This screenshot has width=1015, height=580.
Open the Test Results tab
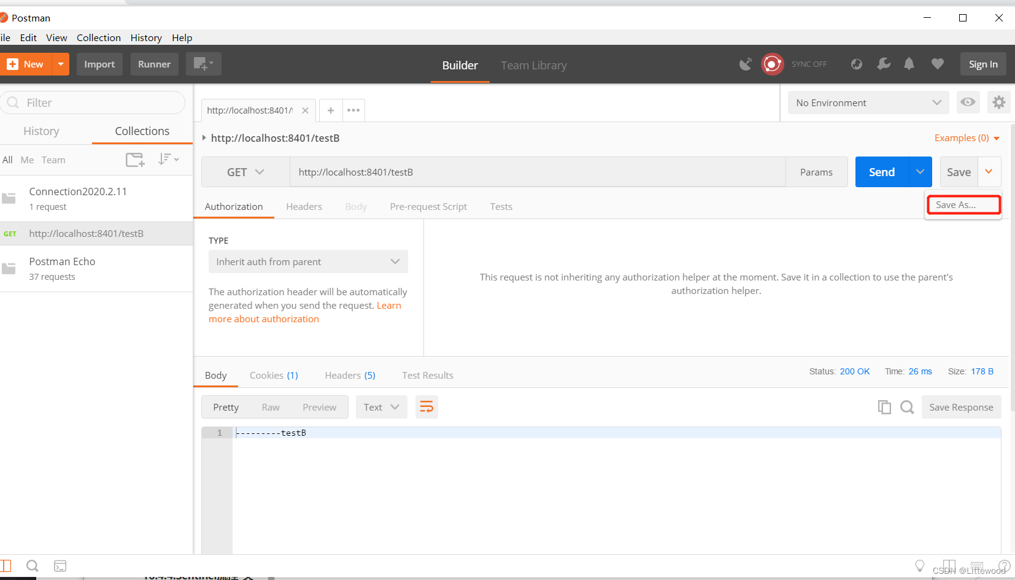[x=428, y=375]
